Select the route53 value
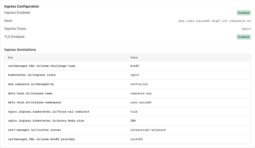This screenshot has width=255, height=148. click(136, 139)
